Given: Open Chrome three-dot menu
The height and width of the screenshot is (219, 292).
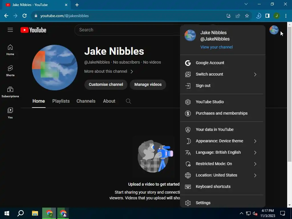Looking at the screenshot, I should [x=286, y=16].
